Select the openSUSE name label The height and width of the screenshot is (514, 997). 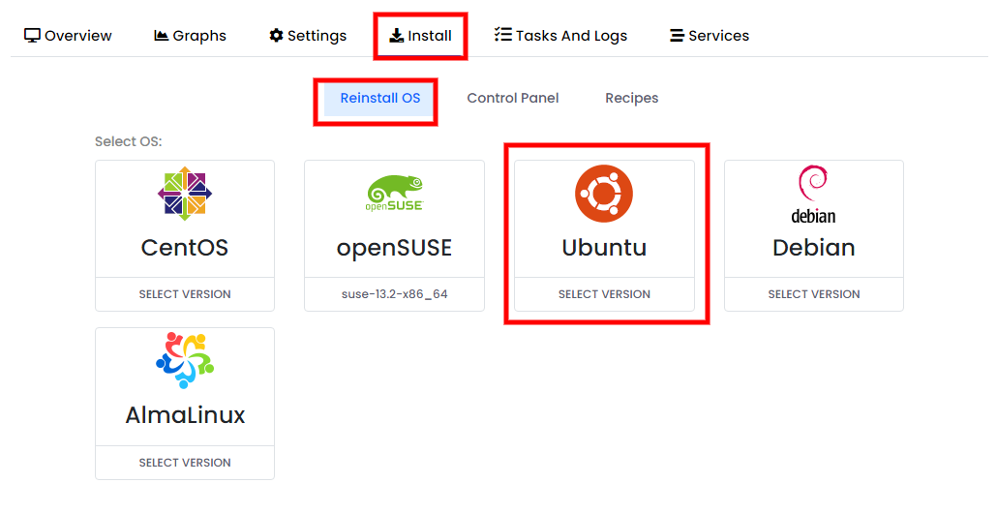click(x=394, y=248)
